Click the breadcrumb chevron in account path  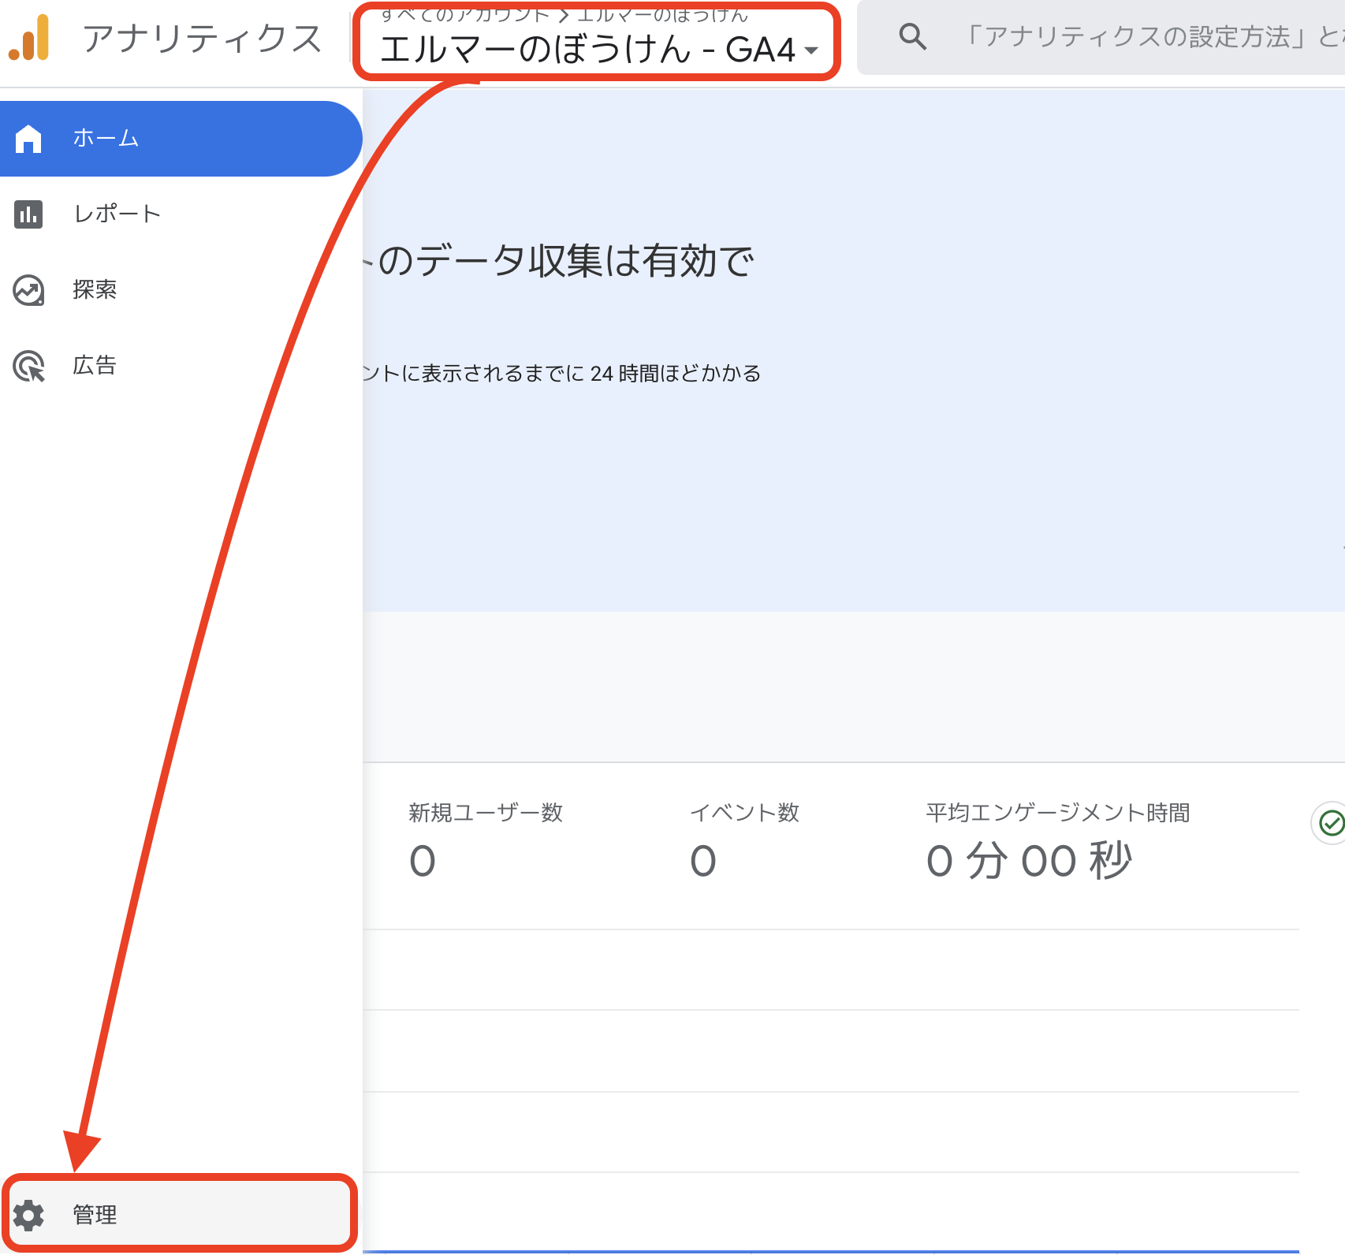(564, 15)
